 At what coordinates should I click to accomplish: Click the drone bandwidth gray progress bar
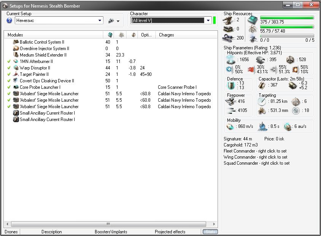pyautogui.click(x=287, y=36)
